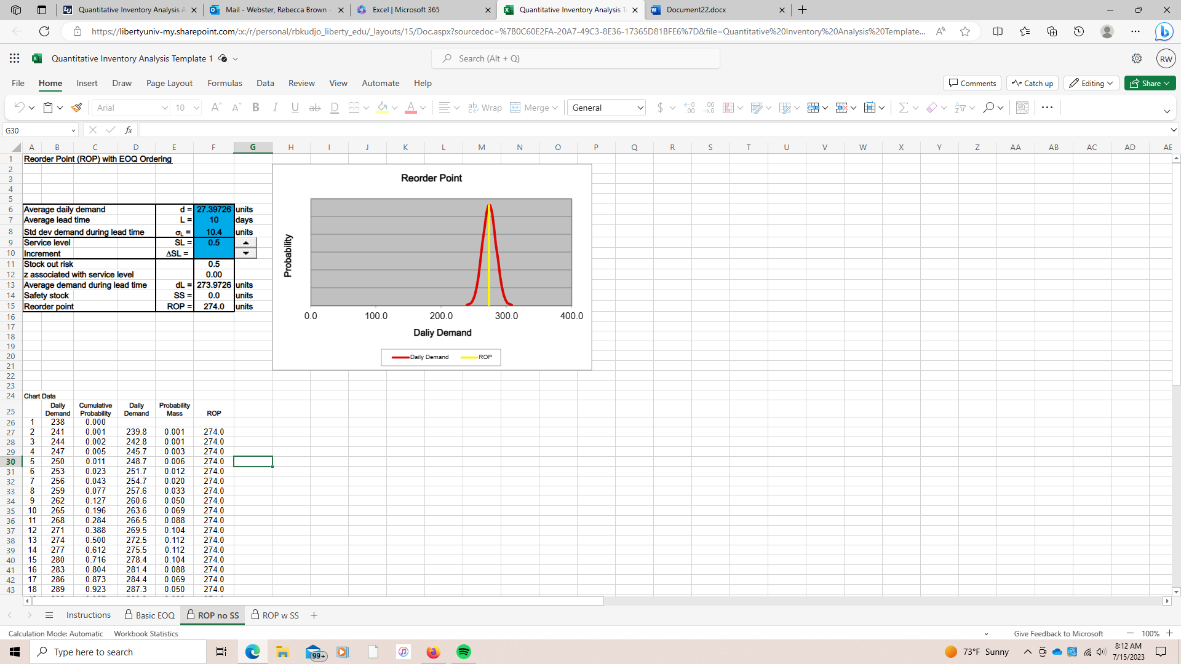Open the Editing mode dropdown

pos(1091,83)
